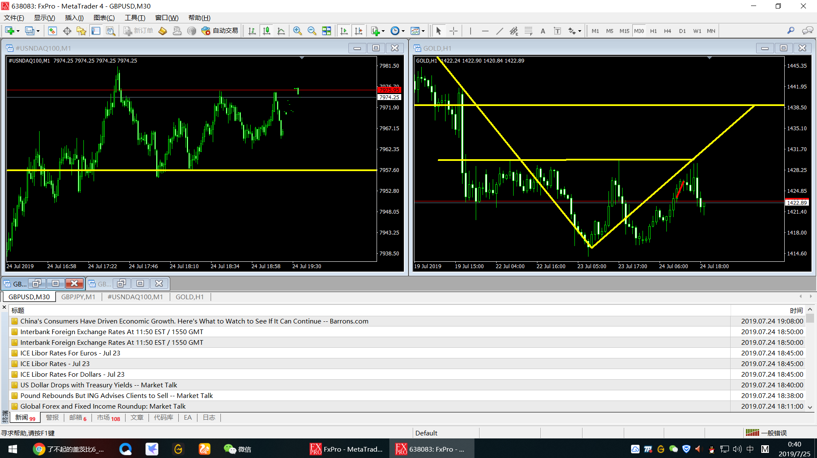The height and width of the screenshot is (458, 817).
Task: Set timeframe to M15
Action: [624, 31]
